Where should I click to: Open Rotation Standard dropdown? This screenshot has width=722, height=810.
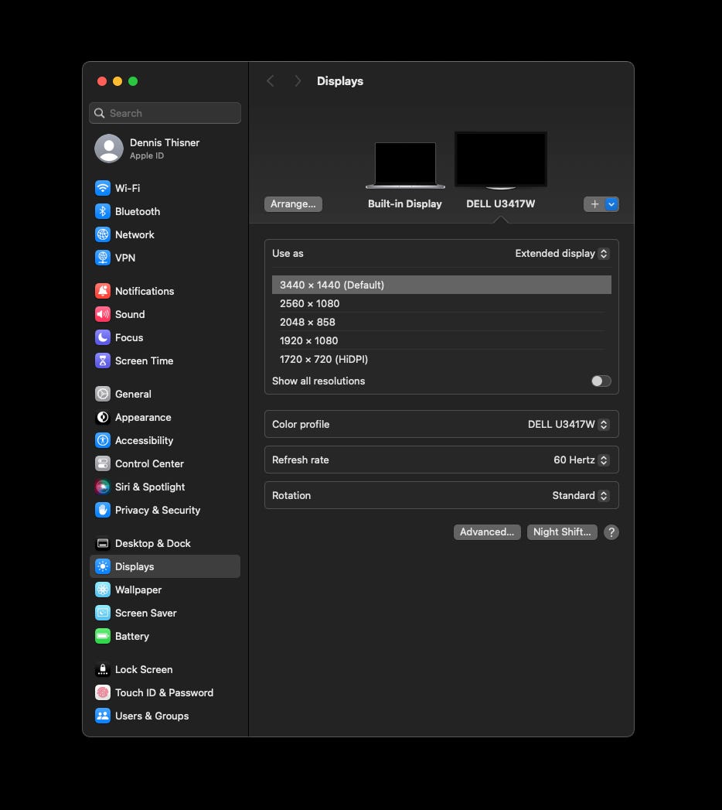click(x=581, y=495)
